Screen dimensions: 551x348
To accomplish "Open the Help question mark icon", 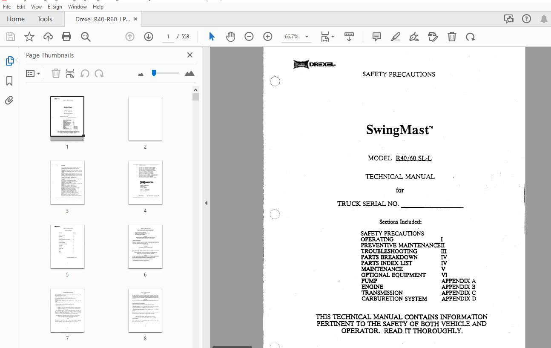I will tap(527, 19).
